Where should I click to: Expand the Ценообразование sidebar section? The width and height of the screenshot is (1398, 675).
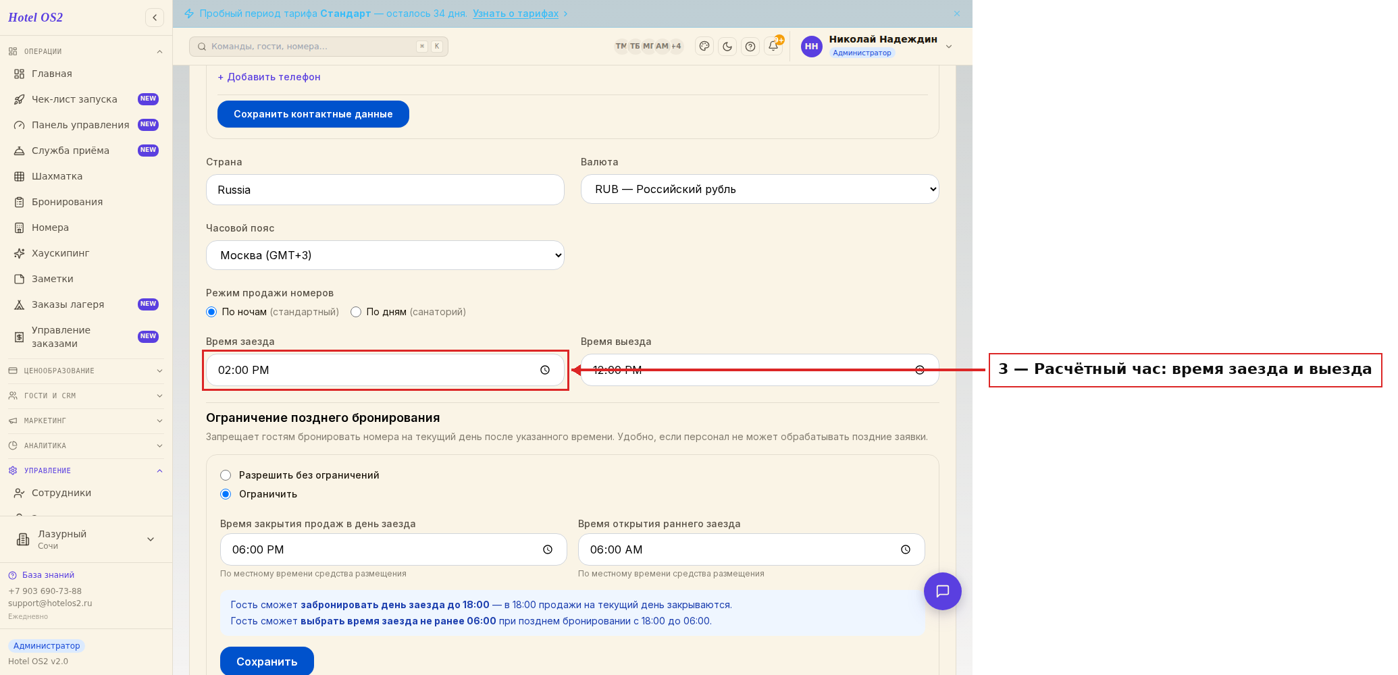click(86, 371)
